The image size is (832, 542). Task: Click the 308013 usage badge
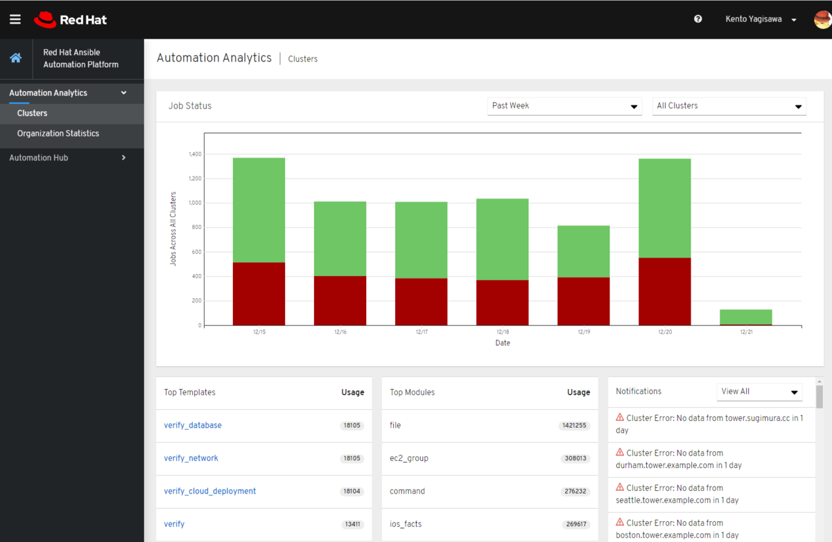coord(575,458)
